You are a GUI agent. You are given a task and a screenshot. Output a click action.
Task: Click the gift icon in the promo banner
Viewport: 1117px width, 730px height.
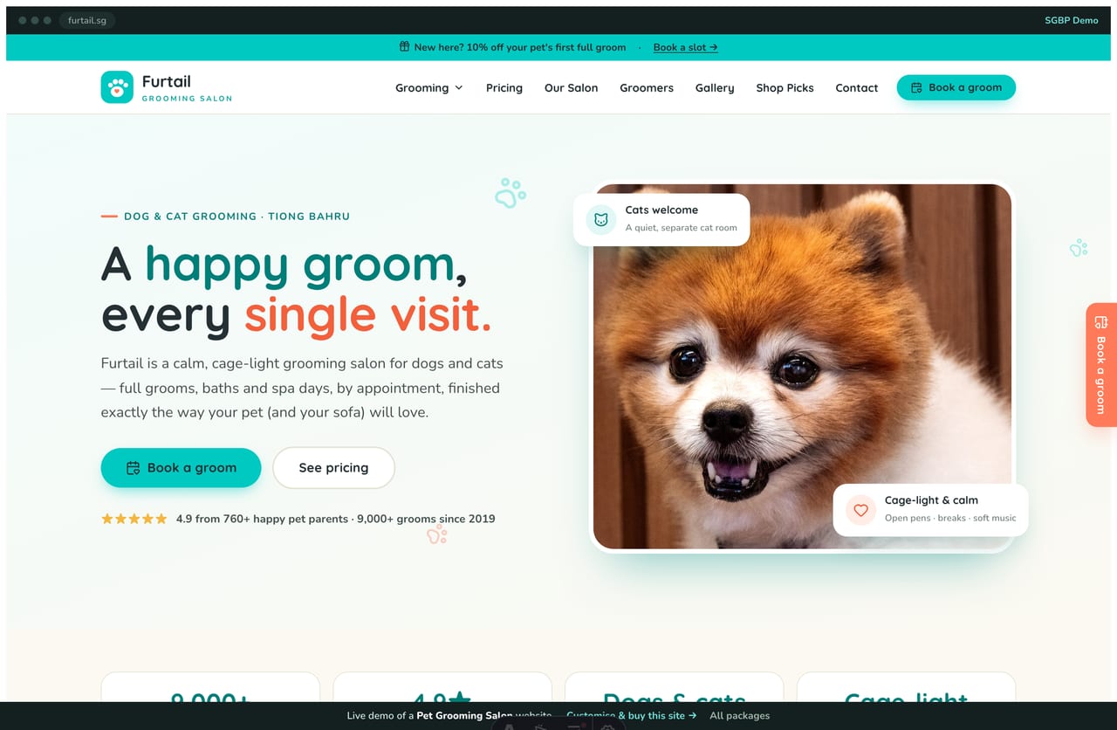404,47
